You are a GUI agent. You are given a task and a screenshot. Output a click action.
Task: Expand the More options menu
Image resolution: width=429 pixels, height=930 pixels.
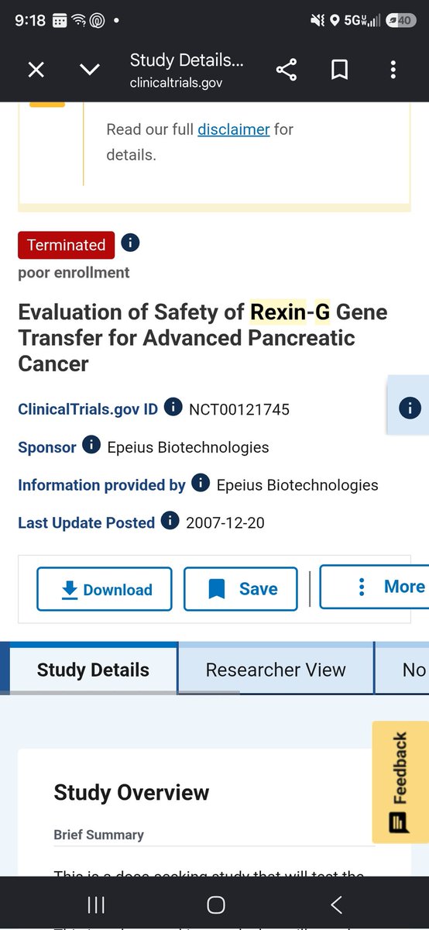pos(374,587)
